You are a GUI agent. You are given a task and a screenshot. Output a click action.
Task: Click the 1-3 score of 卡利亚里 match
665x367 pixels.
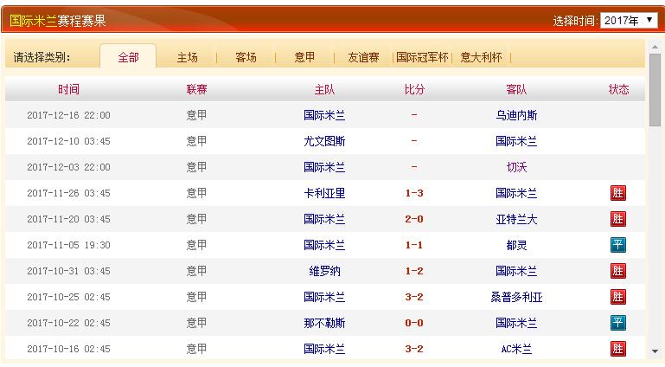[414, 193]
